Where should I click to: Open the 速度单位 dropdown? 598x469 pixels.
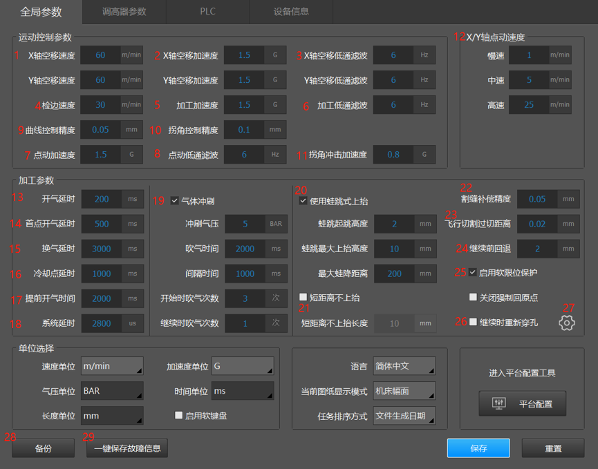click(112, 366)
